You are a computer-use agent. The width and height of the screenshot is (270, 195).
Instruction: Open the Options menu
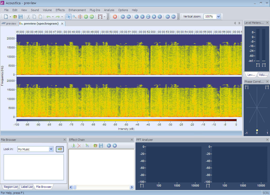click(x=123, y=10)
